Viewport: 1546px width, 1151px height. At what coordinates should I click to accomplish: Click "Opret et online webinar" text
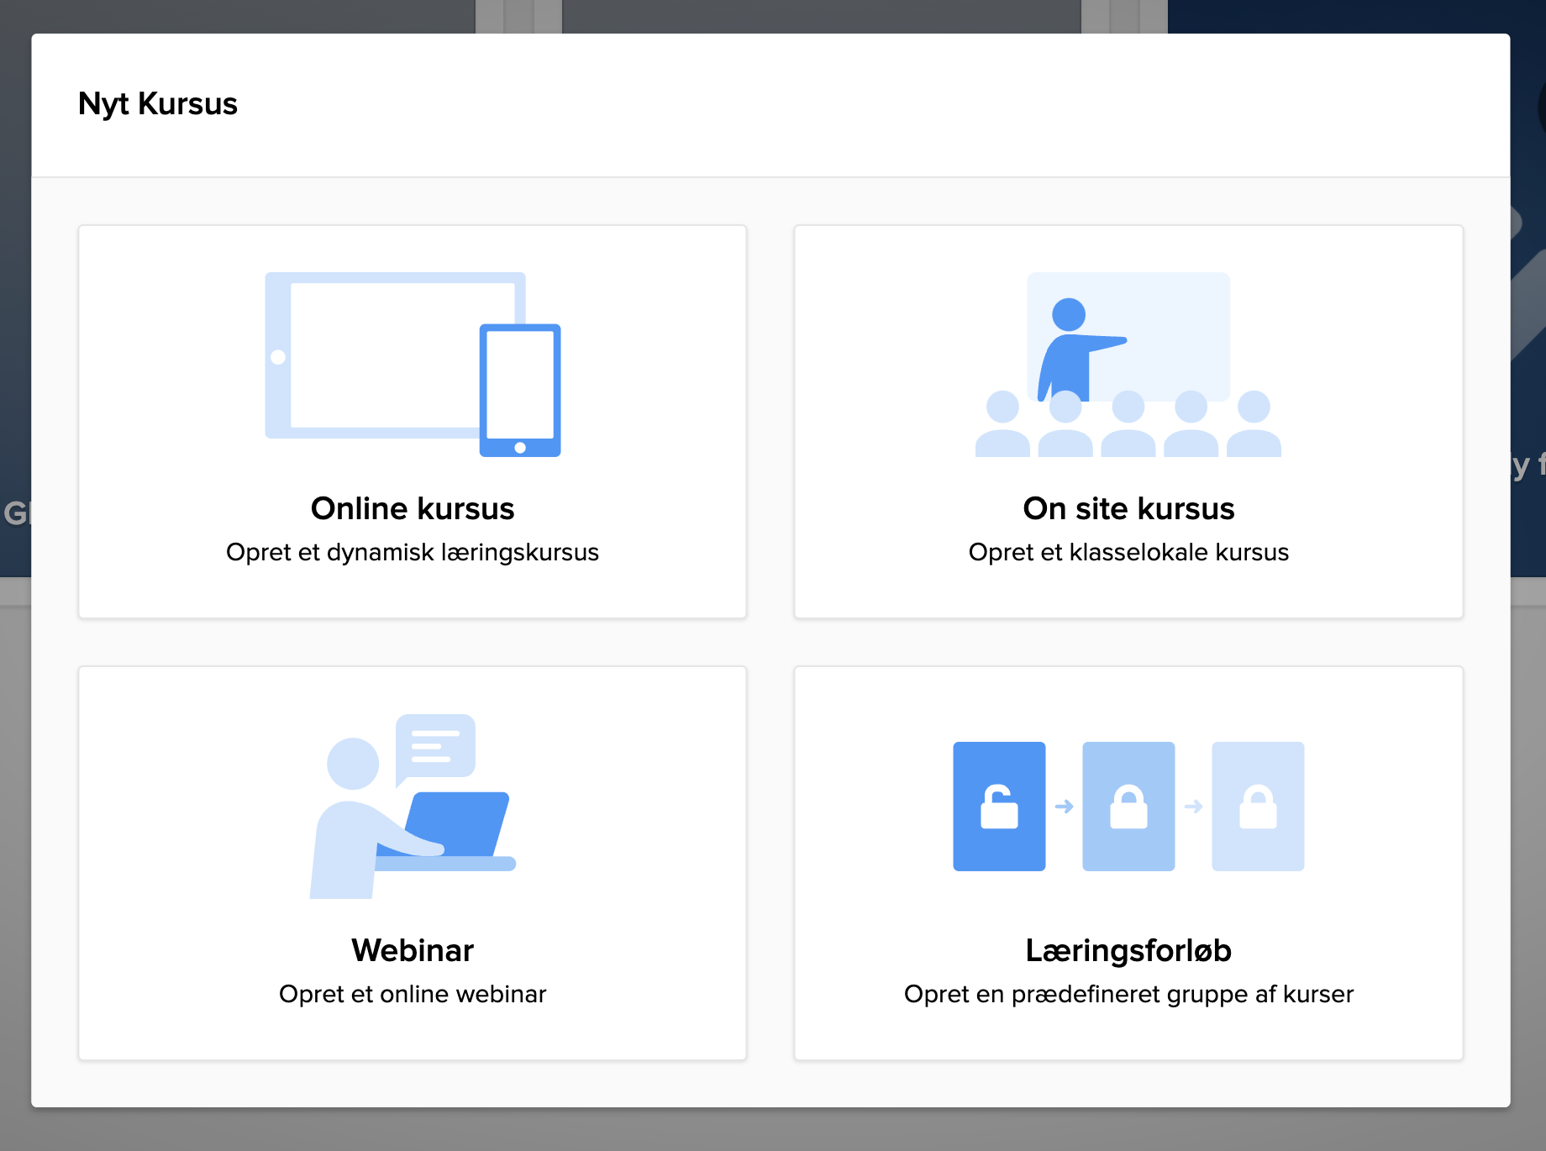tap(413, 994)
